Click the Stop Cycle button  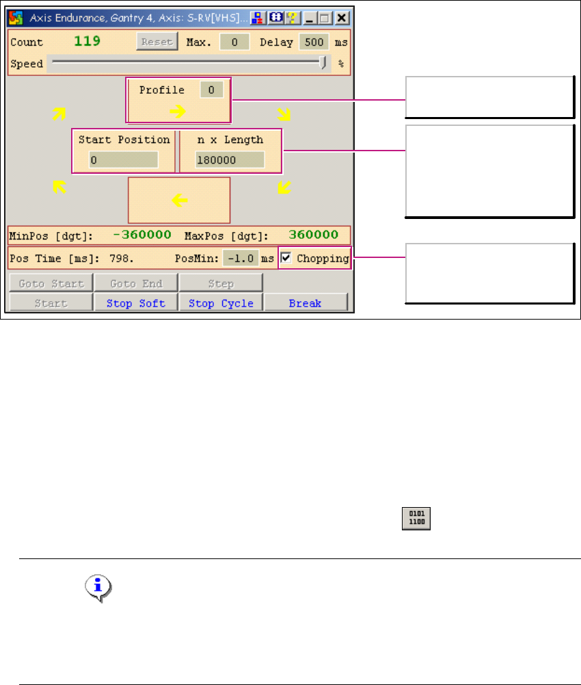[x=221, y=302]
